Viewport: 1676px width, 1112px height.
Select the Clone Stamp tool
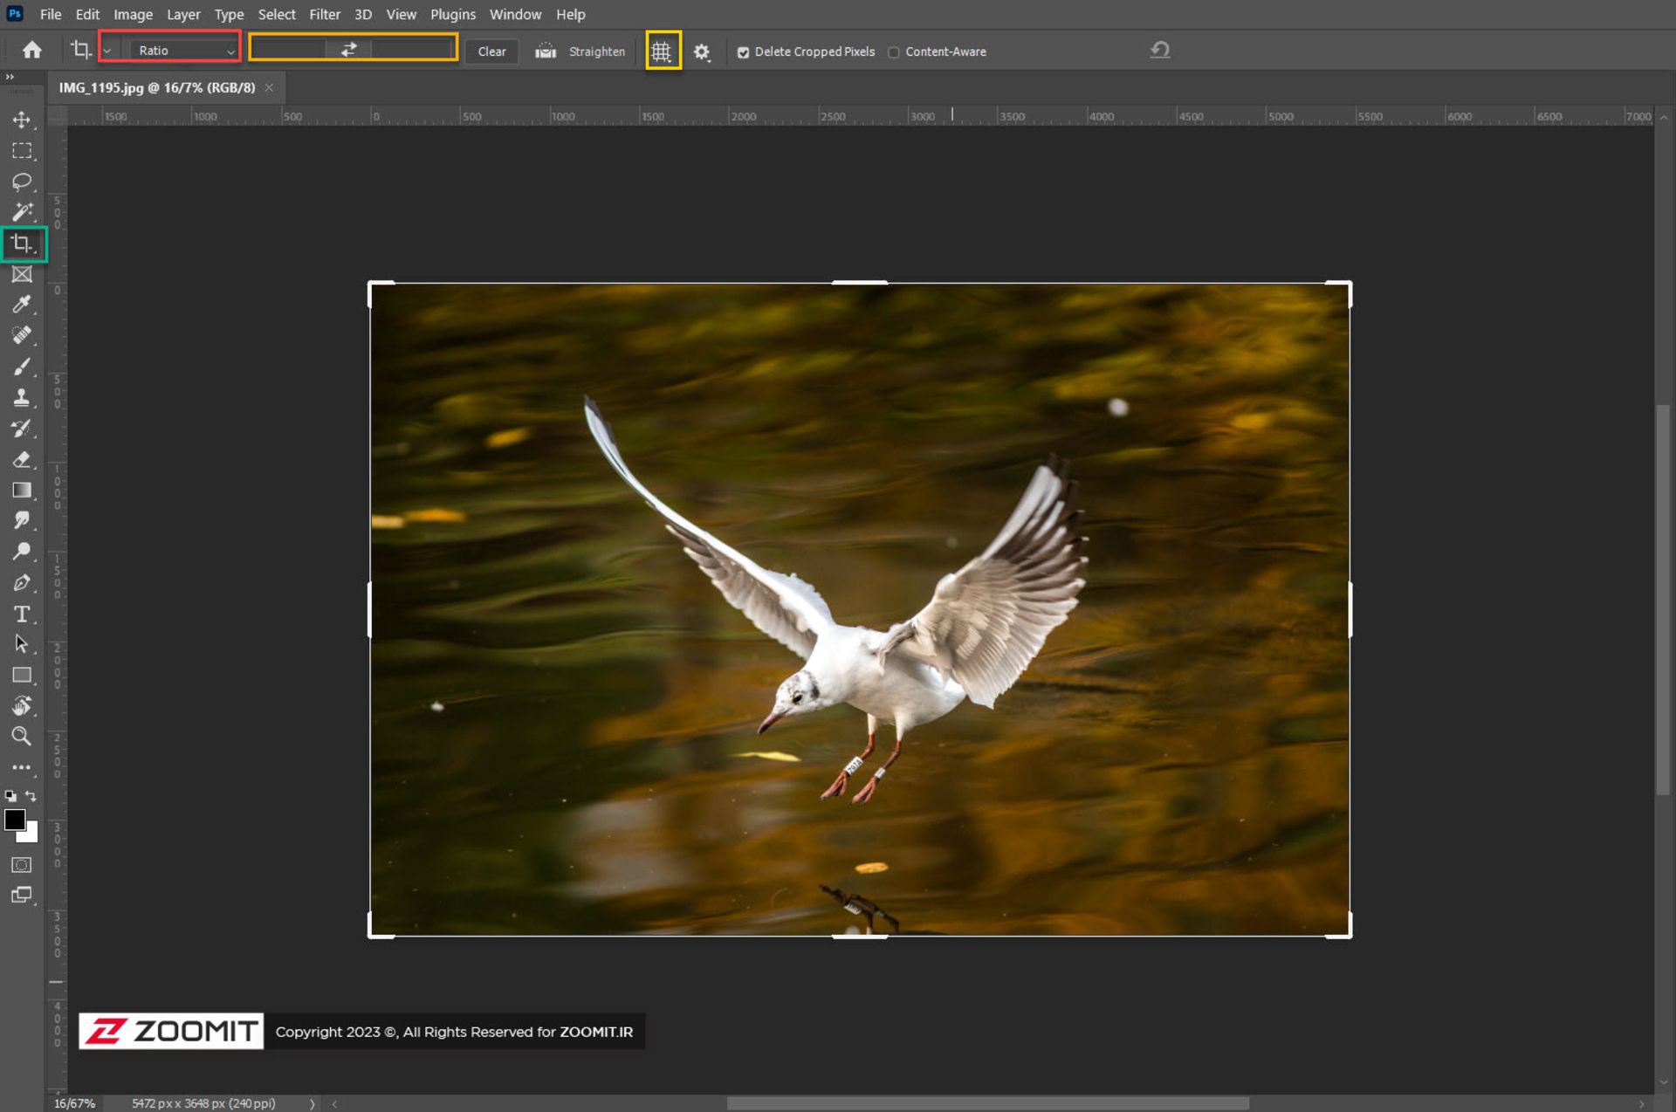(x=22, y=397)
